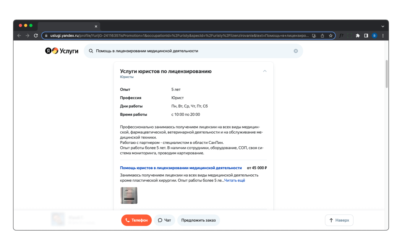
Task: Click the price от 45 000 ₽
Action: click(x=257, y=168)
